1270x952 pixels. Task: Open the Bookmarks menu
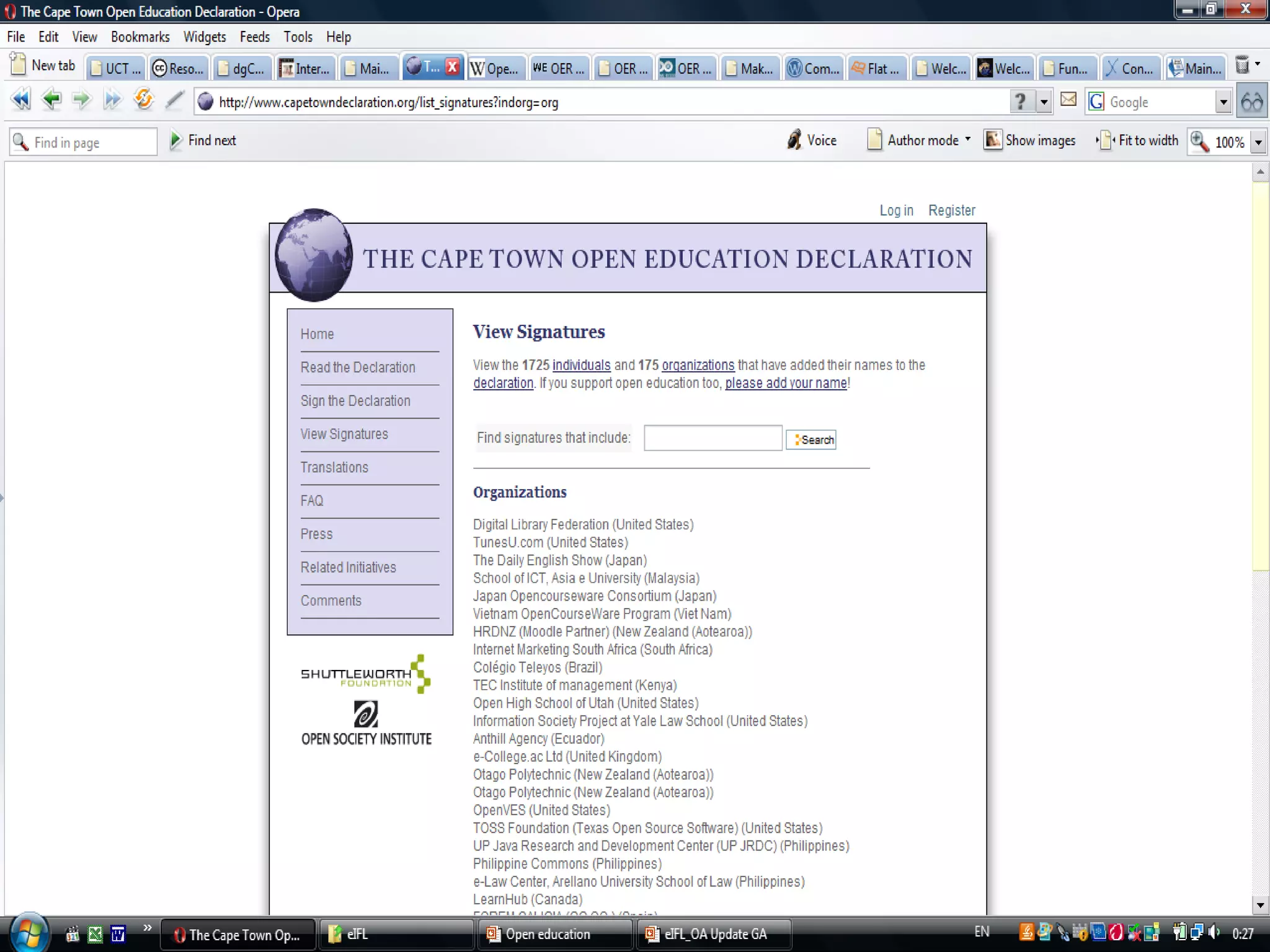140,37
